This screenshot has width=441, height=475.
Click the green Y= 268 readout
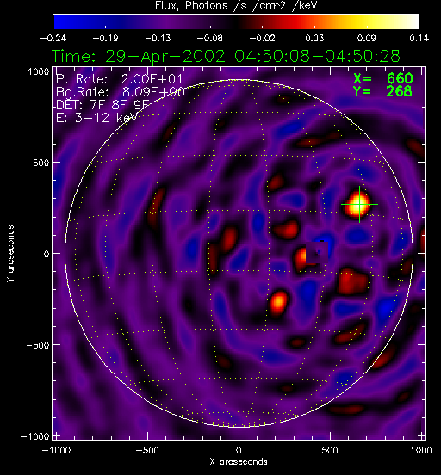pos(382,91)
